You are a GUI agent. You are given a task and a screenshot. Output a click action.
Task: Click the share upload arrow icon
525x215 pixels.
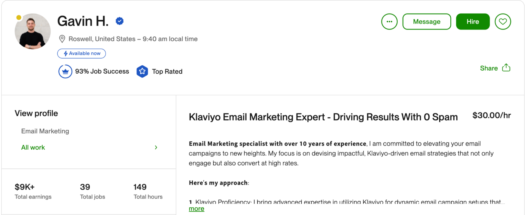[506, 68]
